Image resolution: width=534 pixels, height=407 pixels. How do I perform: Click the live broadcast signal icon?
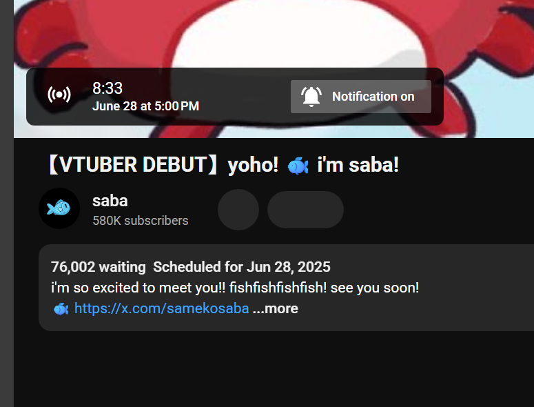[x=59, y=95]
